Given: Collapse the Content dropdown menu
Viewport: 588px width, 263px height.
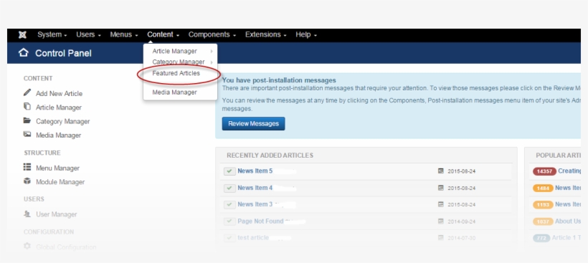Looking at the screenshot, I should pyautogui.click(x=163, y=35).
